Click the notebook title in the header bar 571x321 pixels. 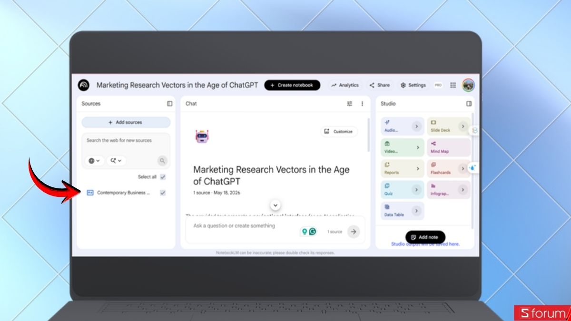[177, 85]
